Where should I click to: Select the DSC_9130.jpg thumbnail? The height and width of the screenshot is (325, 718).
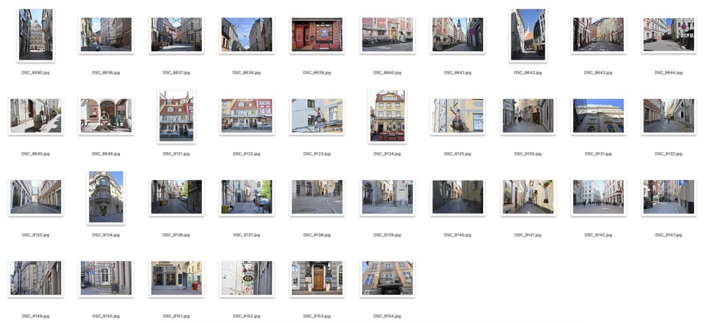527,116
